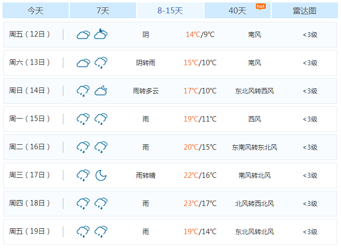
Task: Click the temperature 22℃/16℃
Action: pyautogui.click(x=200, y=175)
